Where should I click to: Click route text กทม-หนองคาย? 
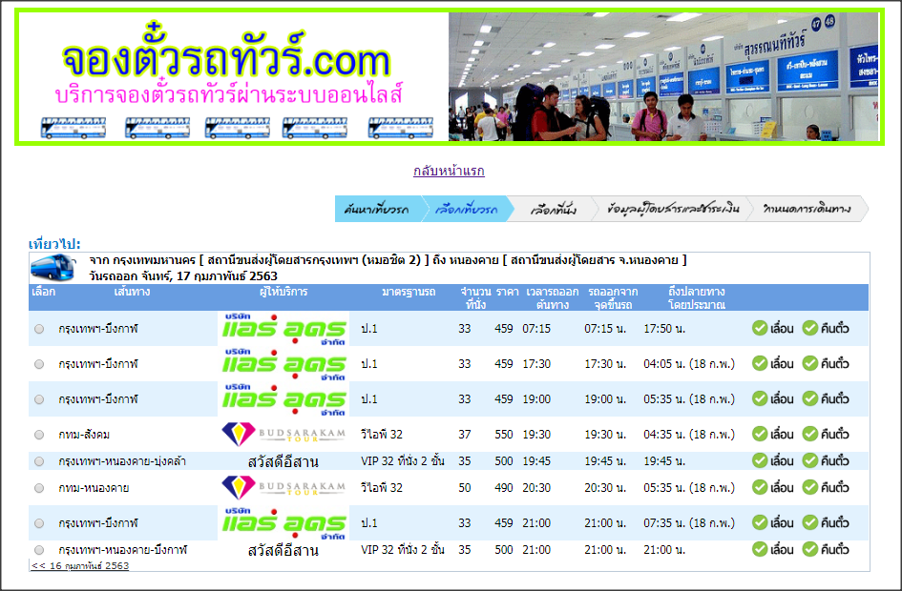94,488
